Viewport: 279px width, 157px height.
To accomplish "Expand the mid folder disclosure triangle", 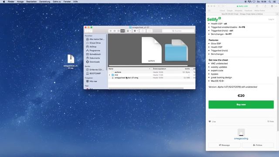I will (109, 75).
